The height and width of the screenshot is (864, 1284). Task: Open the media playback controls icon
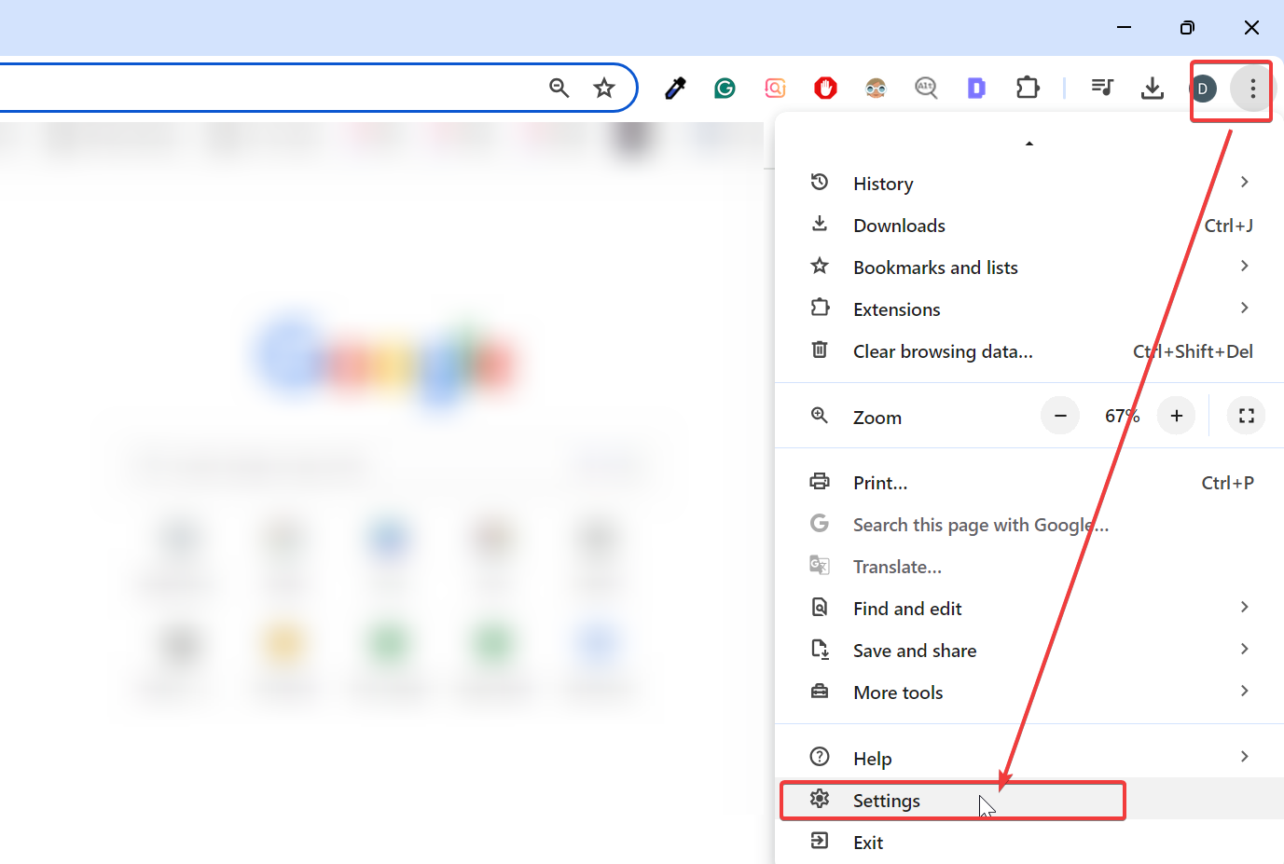pos(1102,88)
